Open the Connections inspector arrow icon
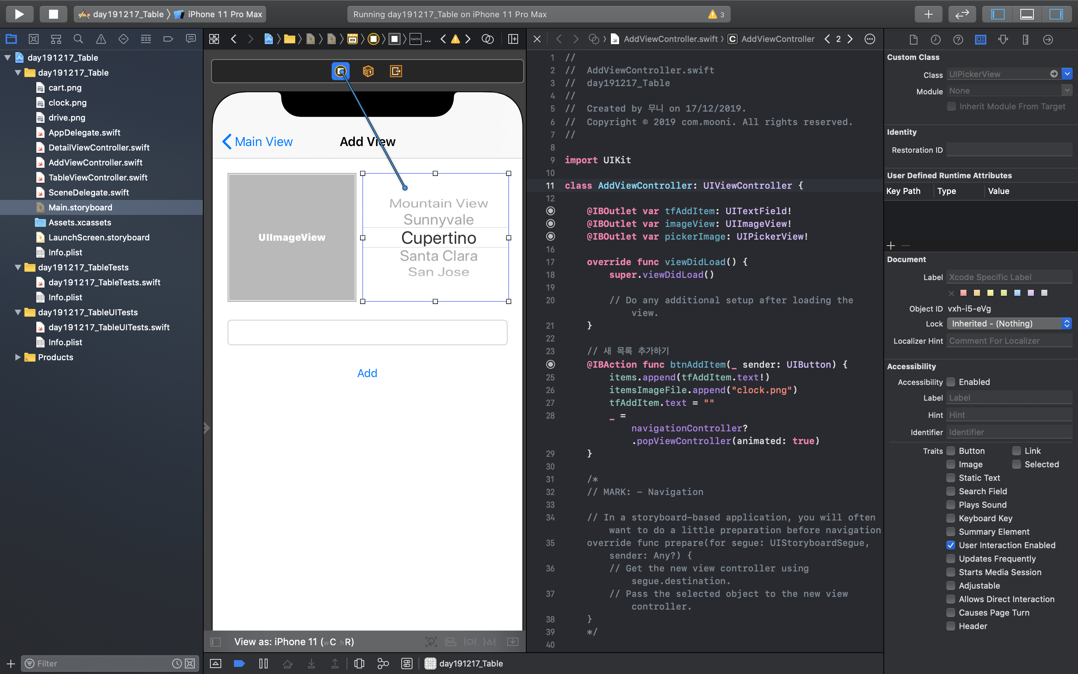The height and width of the screenshot is (674, 1078). pyautogui.click(x=1048, y=40)
